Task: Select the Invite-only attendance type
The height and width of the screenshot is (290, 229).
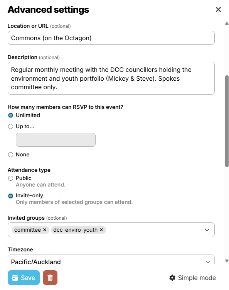Action: point(10,196)
